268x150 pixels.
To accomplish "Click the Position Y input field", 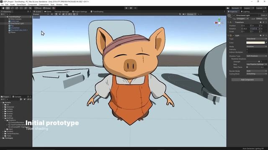I will [255, 26].
